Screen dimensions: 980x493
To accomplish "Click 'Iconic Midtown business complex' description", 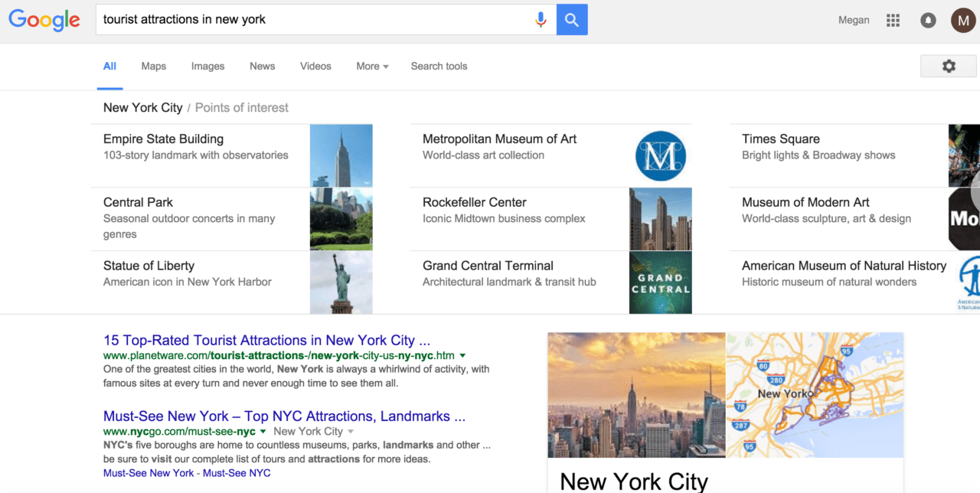I will (504, 219).
